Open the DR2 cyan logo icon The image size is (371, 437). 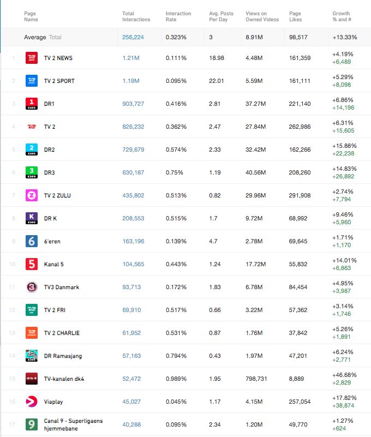(x=32, y=149)
